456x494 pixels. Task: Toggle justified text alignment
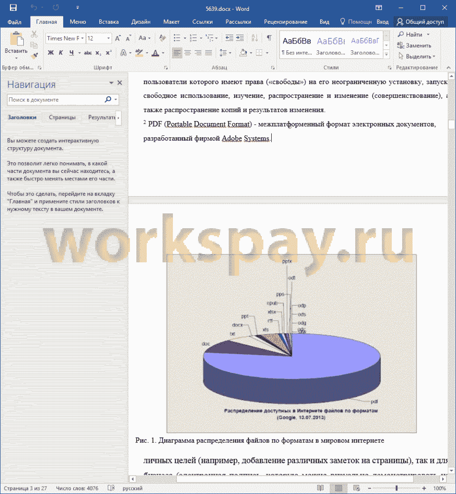click(208, 53)
